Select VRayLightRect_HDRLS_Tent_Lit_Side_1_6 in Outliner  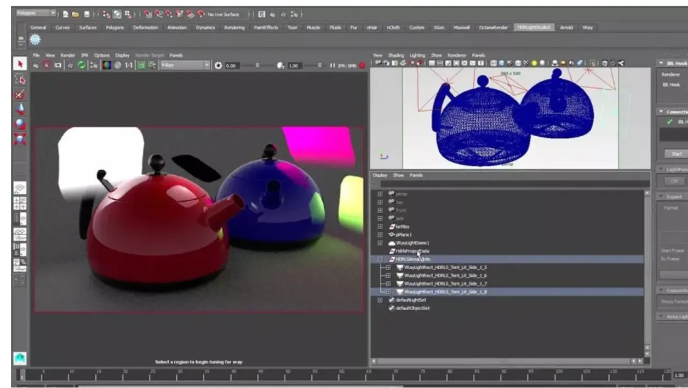pos(445,275)
